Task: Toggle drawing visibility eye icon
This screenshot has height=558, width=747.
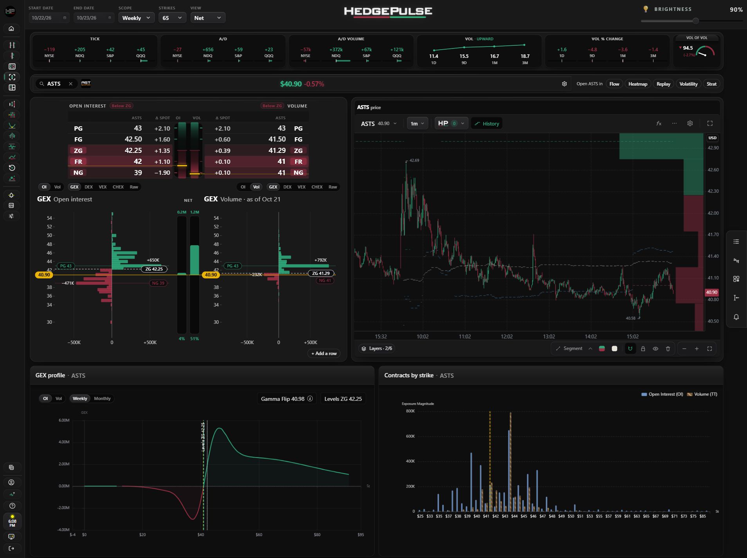Action: pos(655,348)
